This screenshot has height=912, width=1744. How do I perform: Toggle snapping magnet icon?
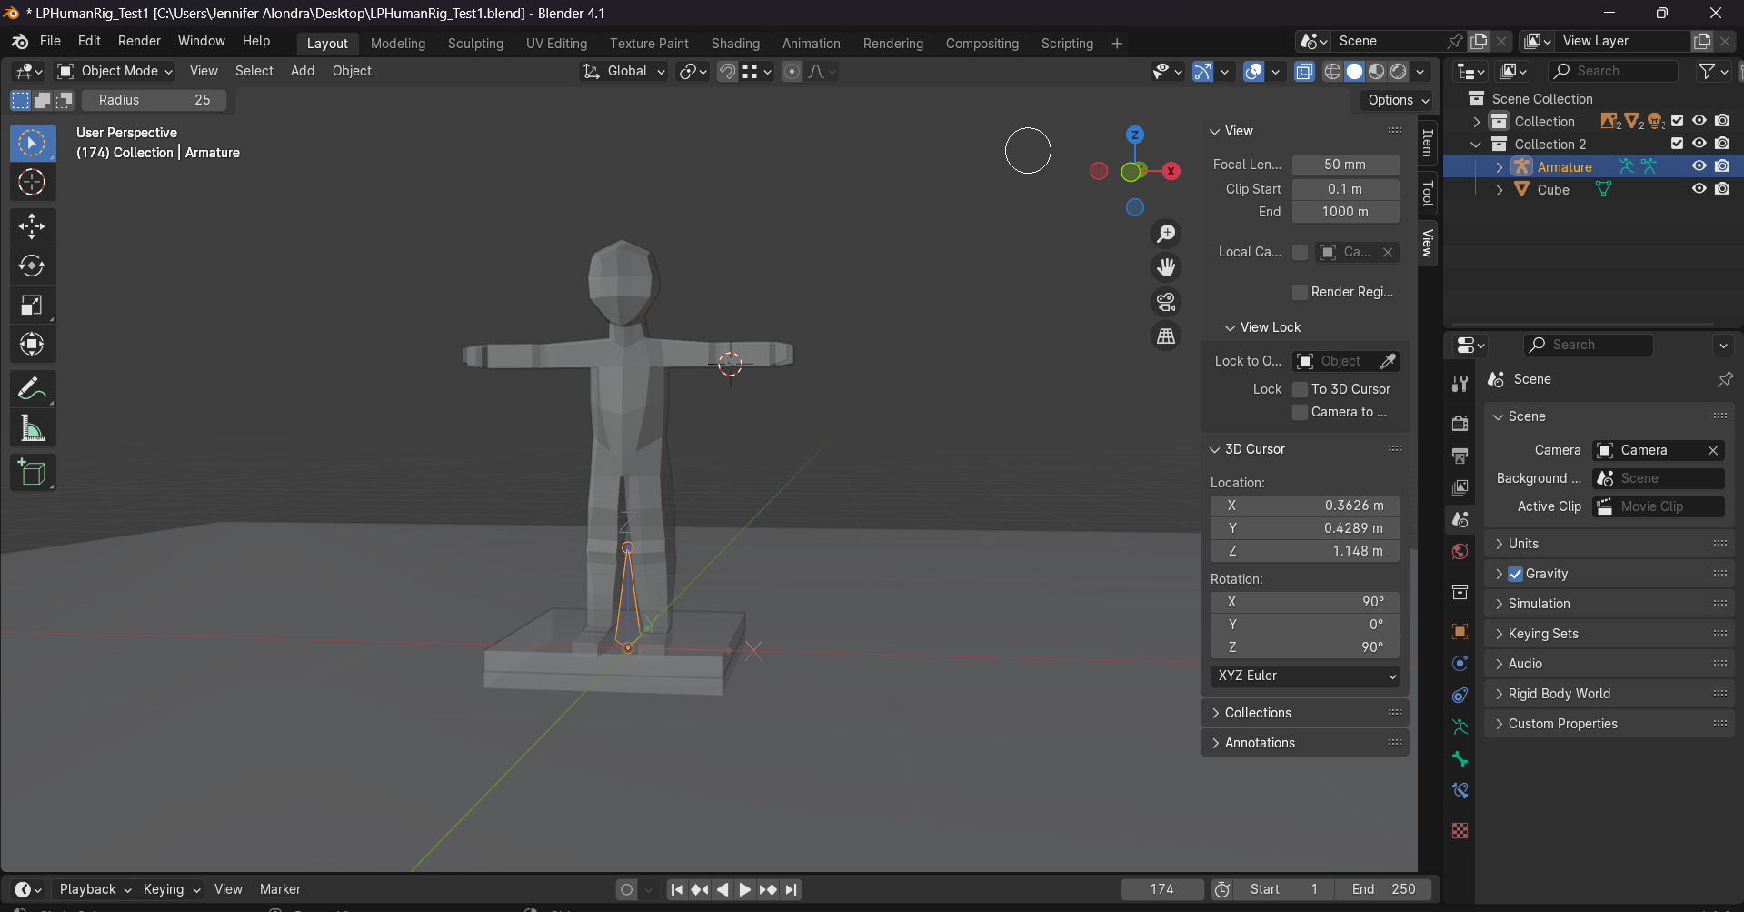tap(727, 72)
